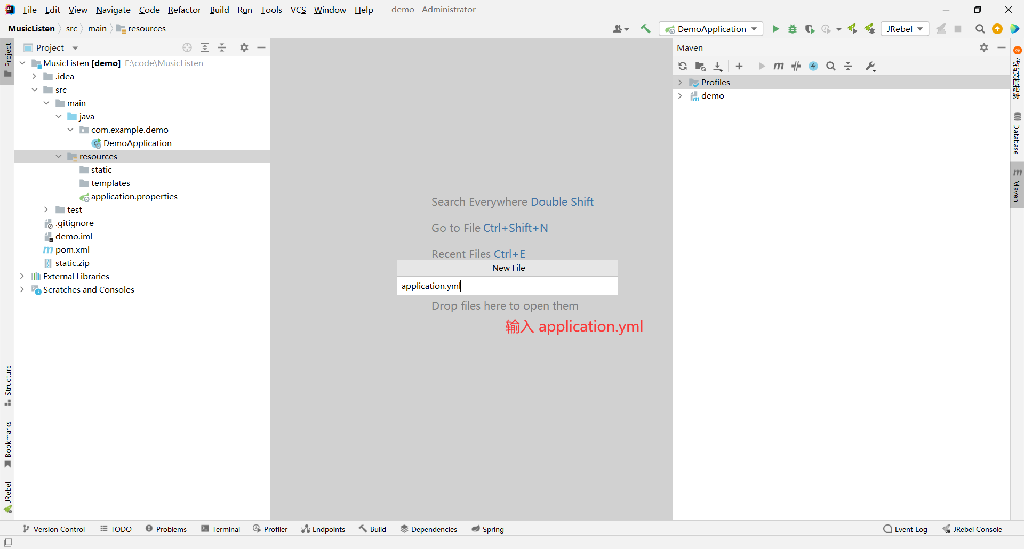Screen dimensions: 1024x549
Task: Open the Dependencies tool window
Action: pyautogui.click(x=429, y=529)
